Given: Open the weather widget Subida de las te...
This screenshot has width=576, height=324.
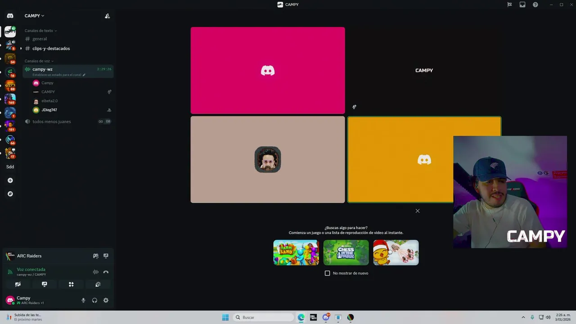Looking at the screenshot, I should (23, 317).
